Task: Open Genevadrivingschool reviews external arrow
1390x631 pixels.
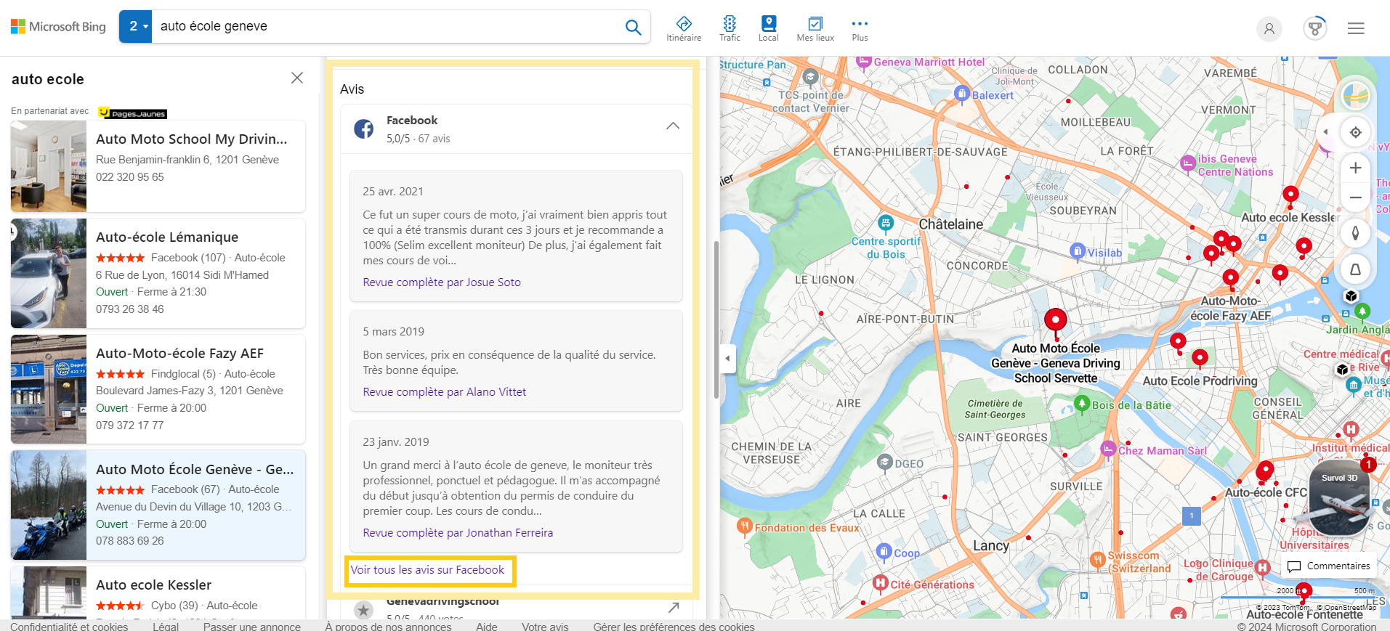Action: tap(674, 607)
